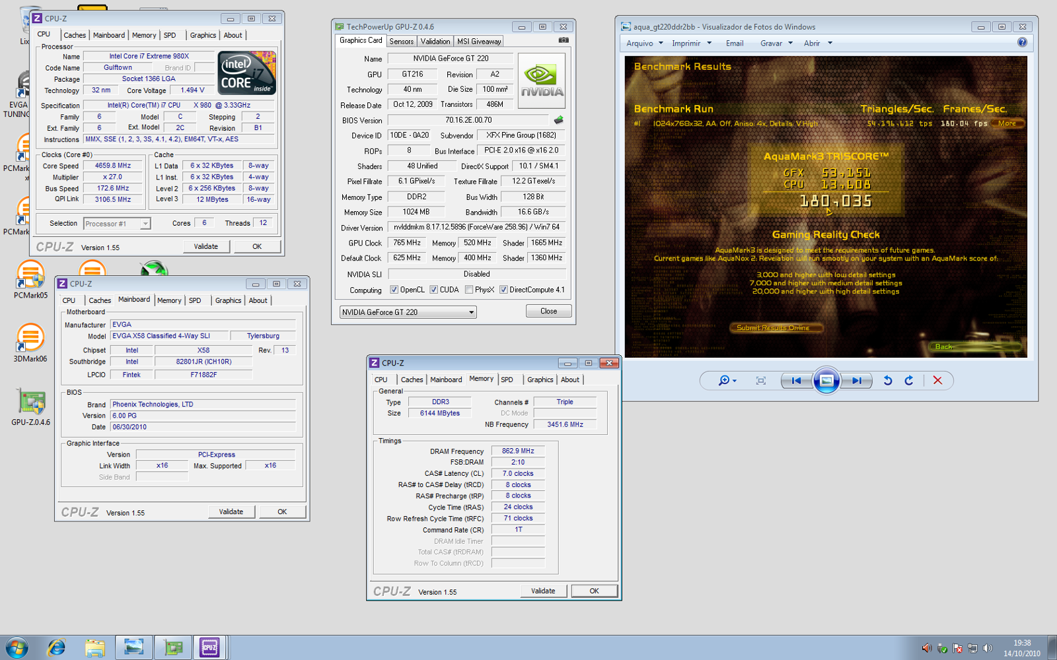Click the BIOS save chip icon in GPU-Z
The image size is (1057, 660).
pyautogui.click(x=558, y=120)
